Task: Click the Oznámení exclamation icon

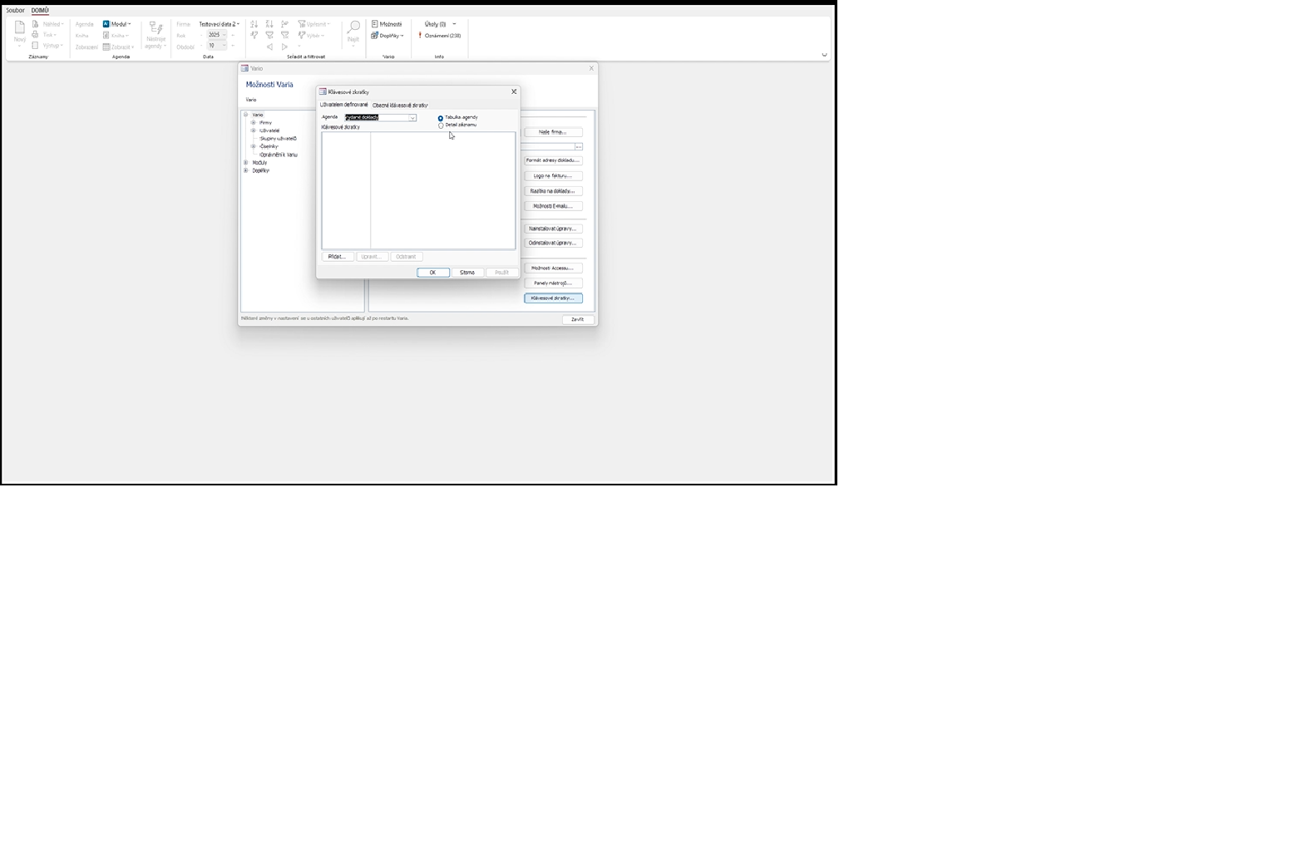Action: 420,36
